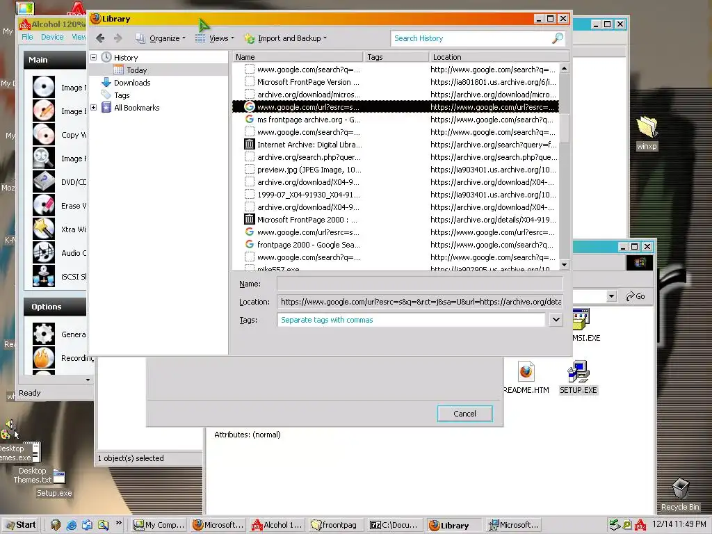Select 'Microsoft FrontPage 2000 :' history entry
This screenshot has height=534, width=712.
click(x=395, y=219)
